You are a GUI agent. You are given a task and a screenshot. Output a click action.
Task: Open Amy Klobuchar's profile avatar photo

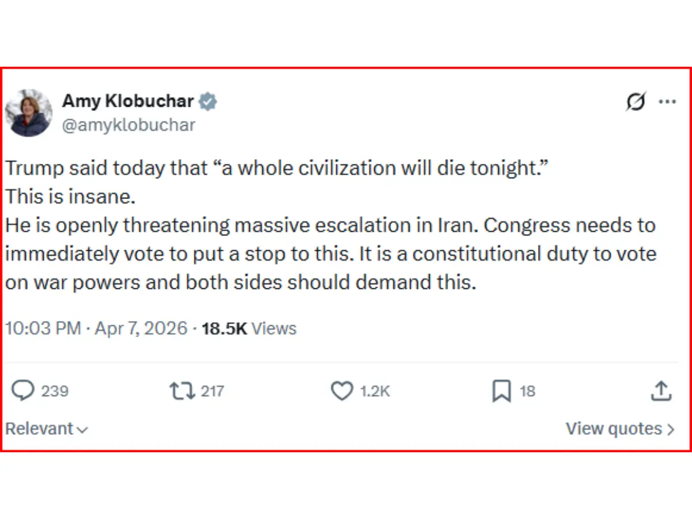[28, 112]
